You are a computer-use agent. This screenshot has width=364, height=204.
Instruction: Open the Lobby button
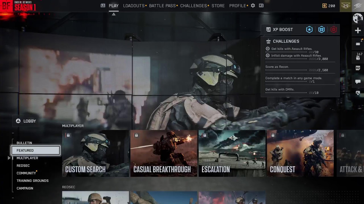coord(26,121)
